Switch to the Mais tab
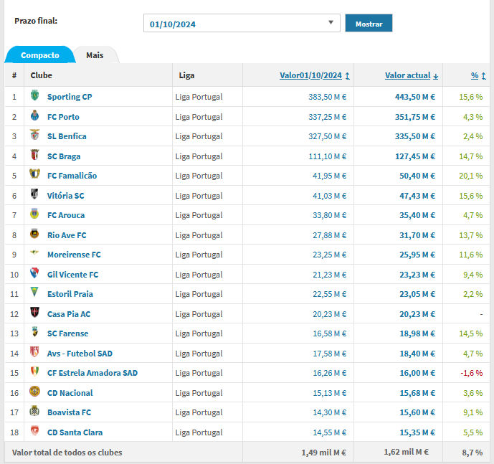The image size is (494, 464). (95, 55)
